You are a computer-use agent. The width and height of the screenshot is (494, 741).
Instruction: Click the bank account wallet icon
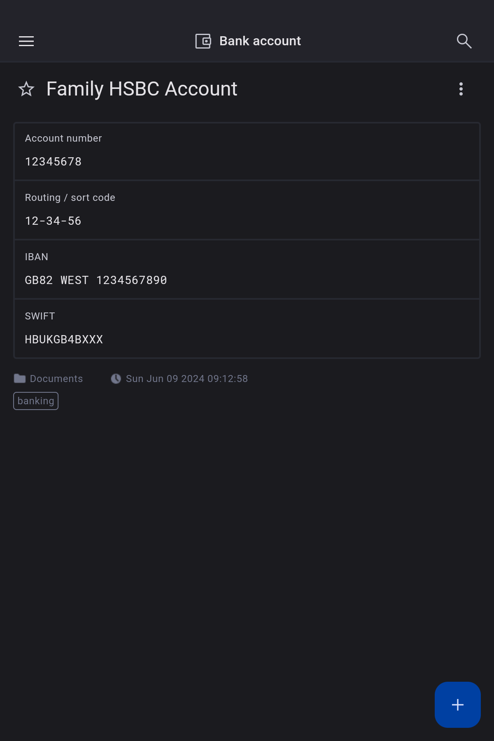point(203,41)
